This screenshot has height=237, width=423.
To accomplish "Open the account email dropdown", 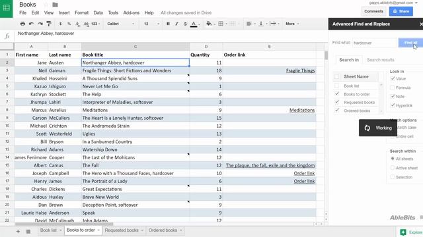I will [x=416, y=3].
